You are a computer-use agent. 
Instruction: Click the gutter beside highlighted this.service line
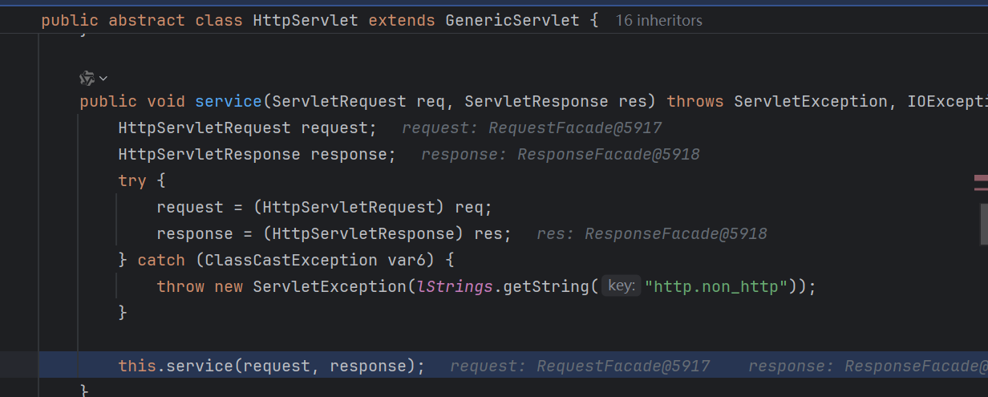point(18,366)
